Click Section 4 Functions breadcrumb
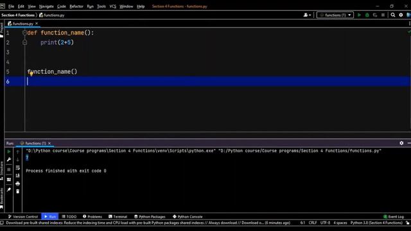This screenshot has height=231, width=411. (x=18, y=15)
